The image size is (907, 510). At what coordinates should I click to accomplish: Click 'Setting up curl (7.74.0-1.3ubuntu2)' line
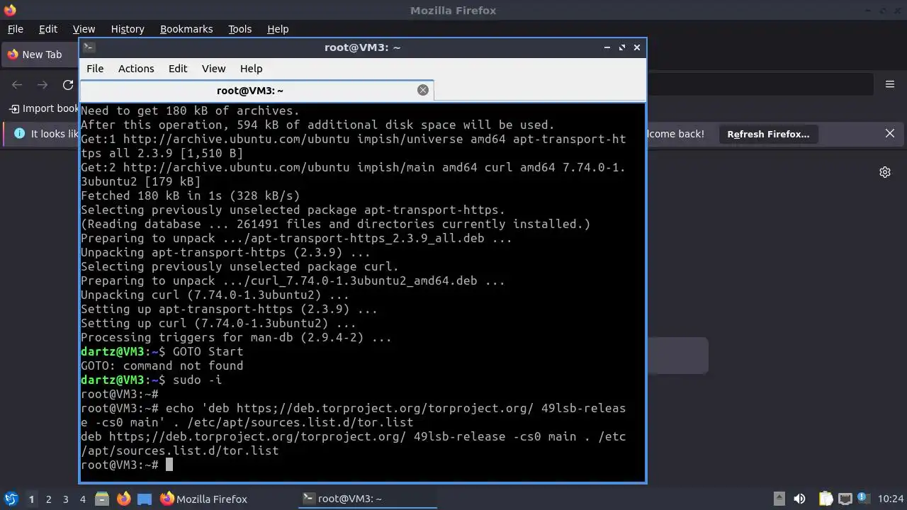point(218,323)
